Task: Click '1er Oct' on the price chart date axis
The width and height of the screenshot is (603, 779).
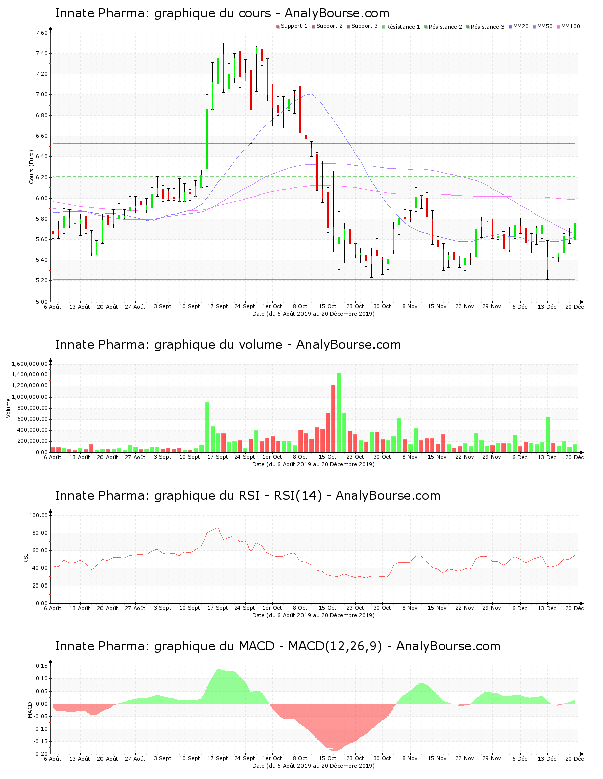Action: [x=272, y=306]
